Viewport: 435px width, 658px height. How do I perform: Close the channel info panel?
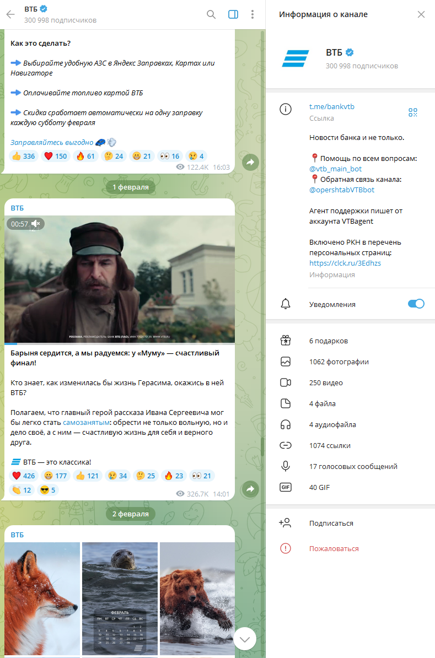[x=421, y=14]
